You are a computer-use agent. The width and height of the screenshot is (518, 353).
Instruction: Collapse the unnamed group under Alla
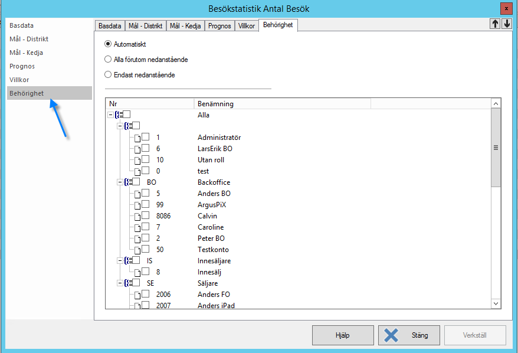(120, 126)
